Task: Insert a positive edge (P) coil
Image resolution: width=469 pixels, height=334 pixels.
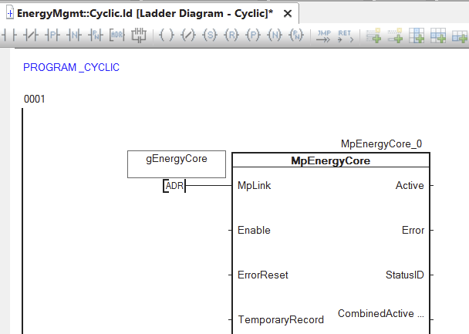Action: pos(253,35)
